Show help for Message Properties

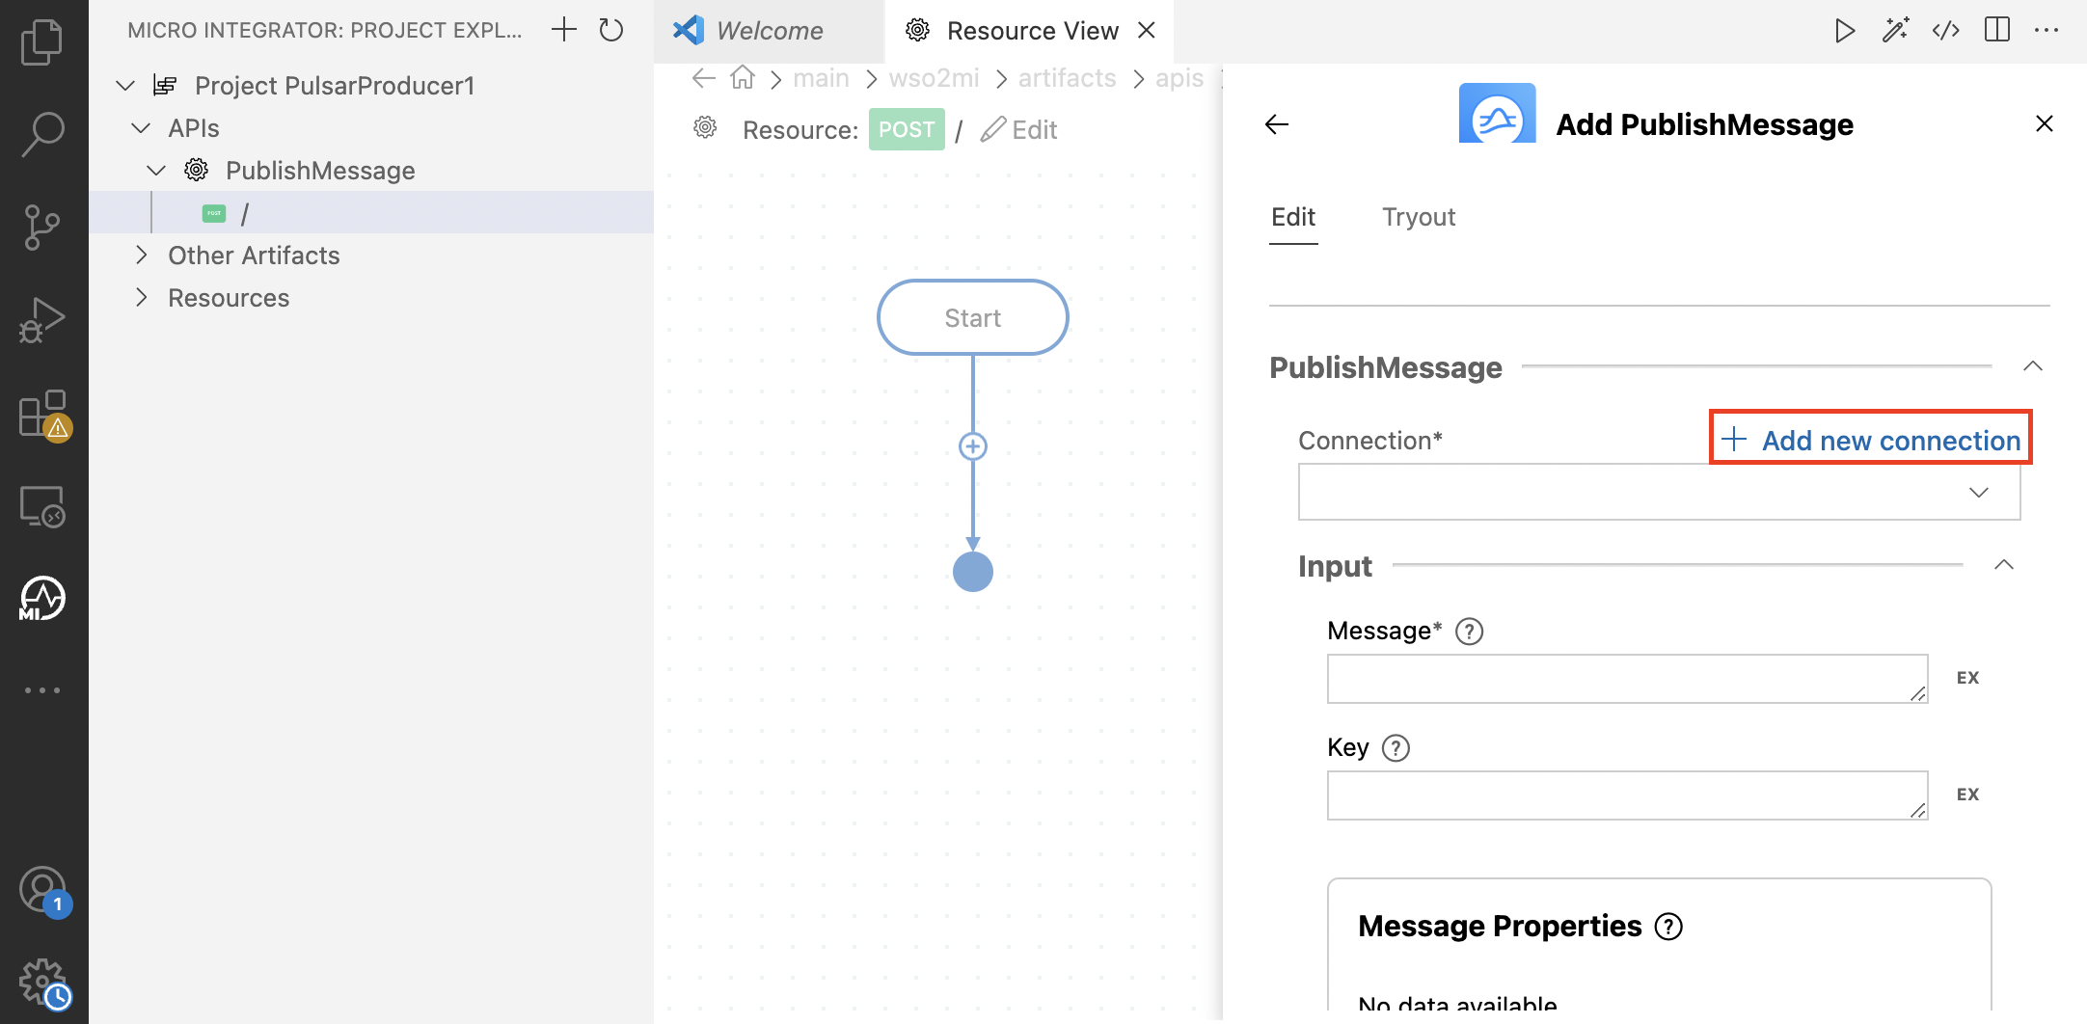(x=1668, y=927)
